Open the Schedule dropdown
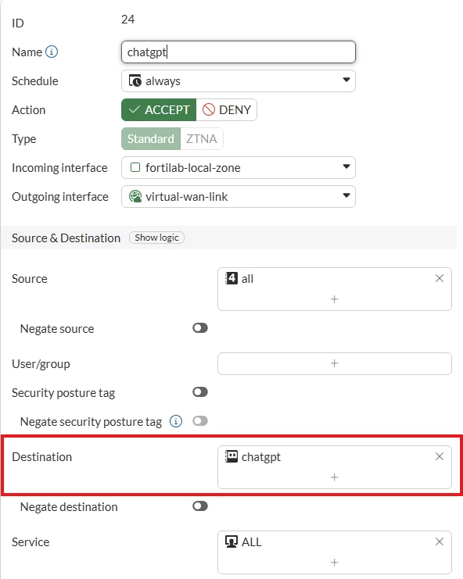Screen dimensions: 463x579 point(239,80)
